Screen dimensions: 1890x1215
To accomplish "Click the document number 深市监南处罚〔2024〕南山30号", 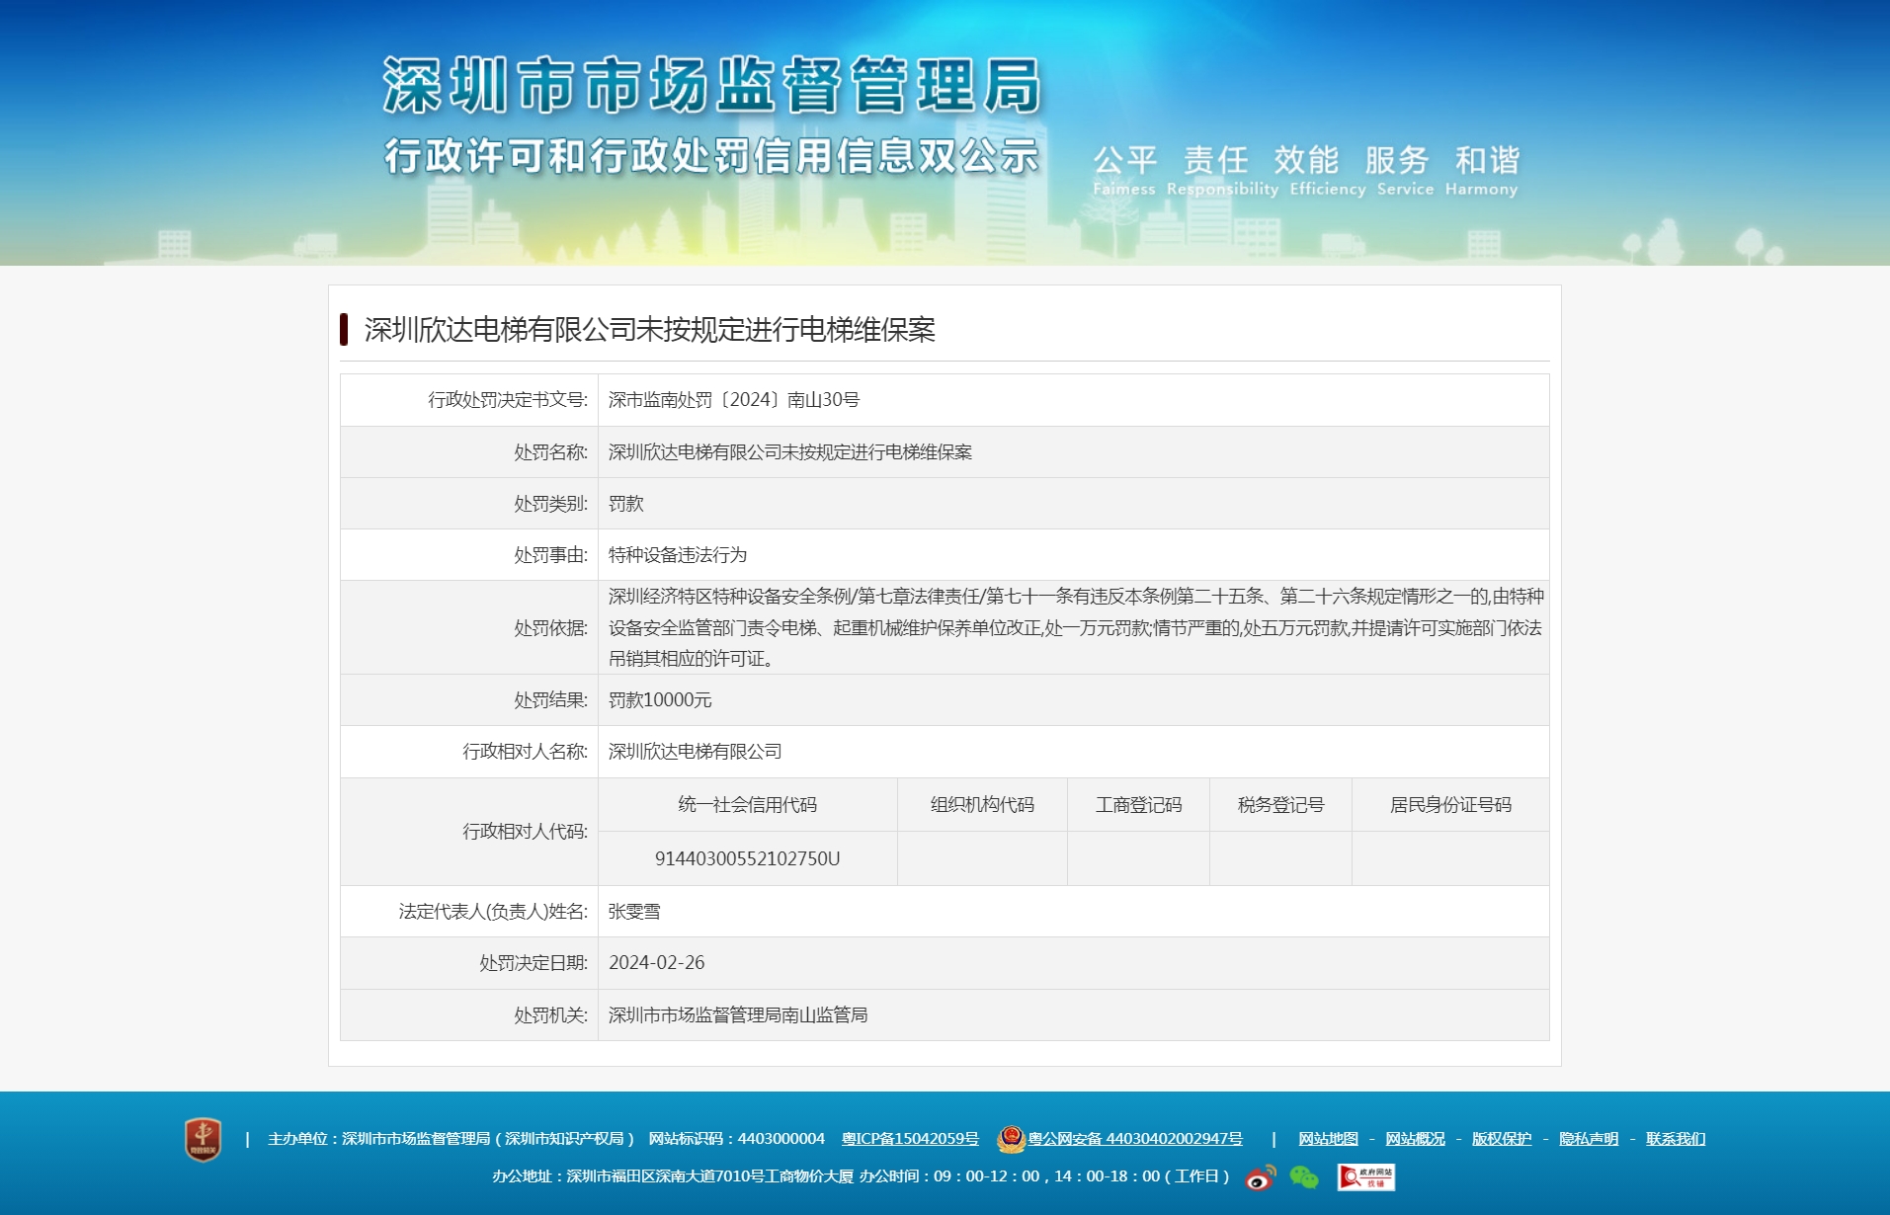I will point(733,400).
